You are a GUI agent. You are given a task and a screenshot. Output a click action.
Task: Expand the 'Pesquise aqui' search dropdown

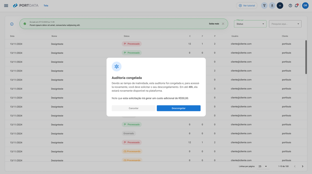point(285,24)
